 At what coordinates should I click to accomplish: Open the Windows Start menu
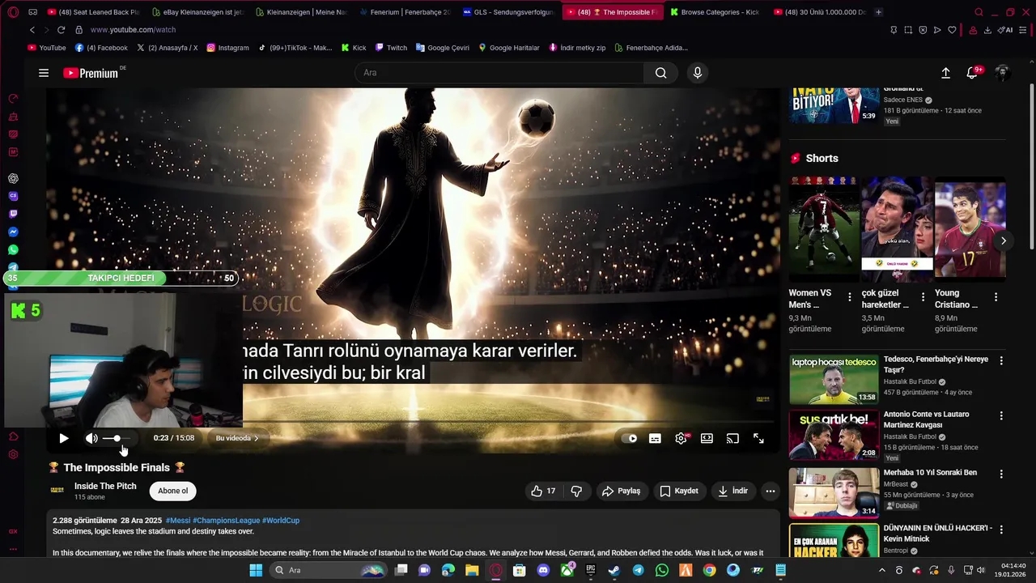point(256,570)
